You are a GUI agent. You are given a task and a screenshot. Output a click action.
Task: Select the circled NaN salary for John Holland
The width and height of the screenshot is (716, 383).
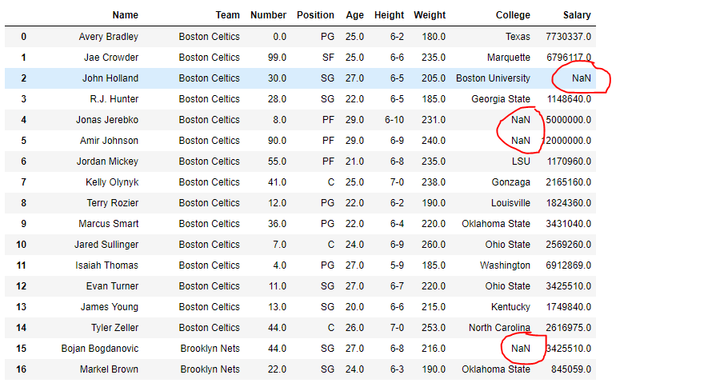coord(581,78)
